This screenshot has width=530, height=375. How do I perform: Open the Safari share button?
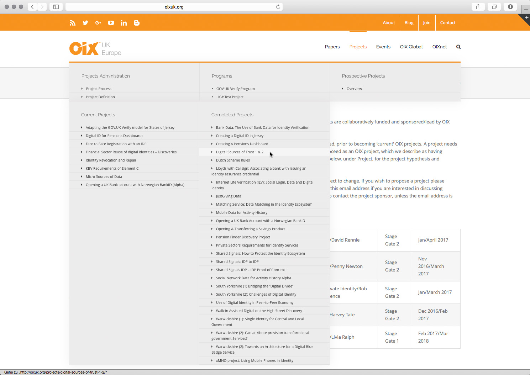coord(478,7)
